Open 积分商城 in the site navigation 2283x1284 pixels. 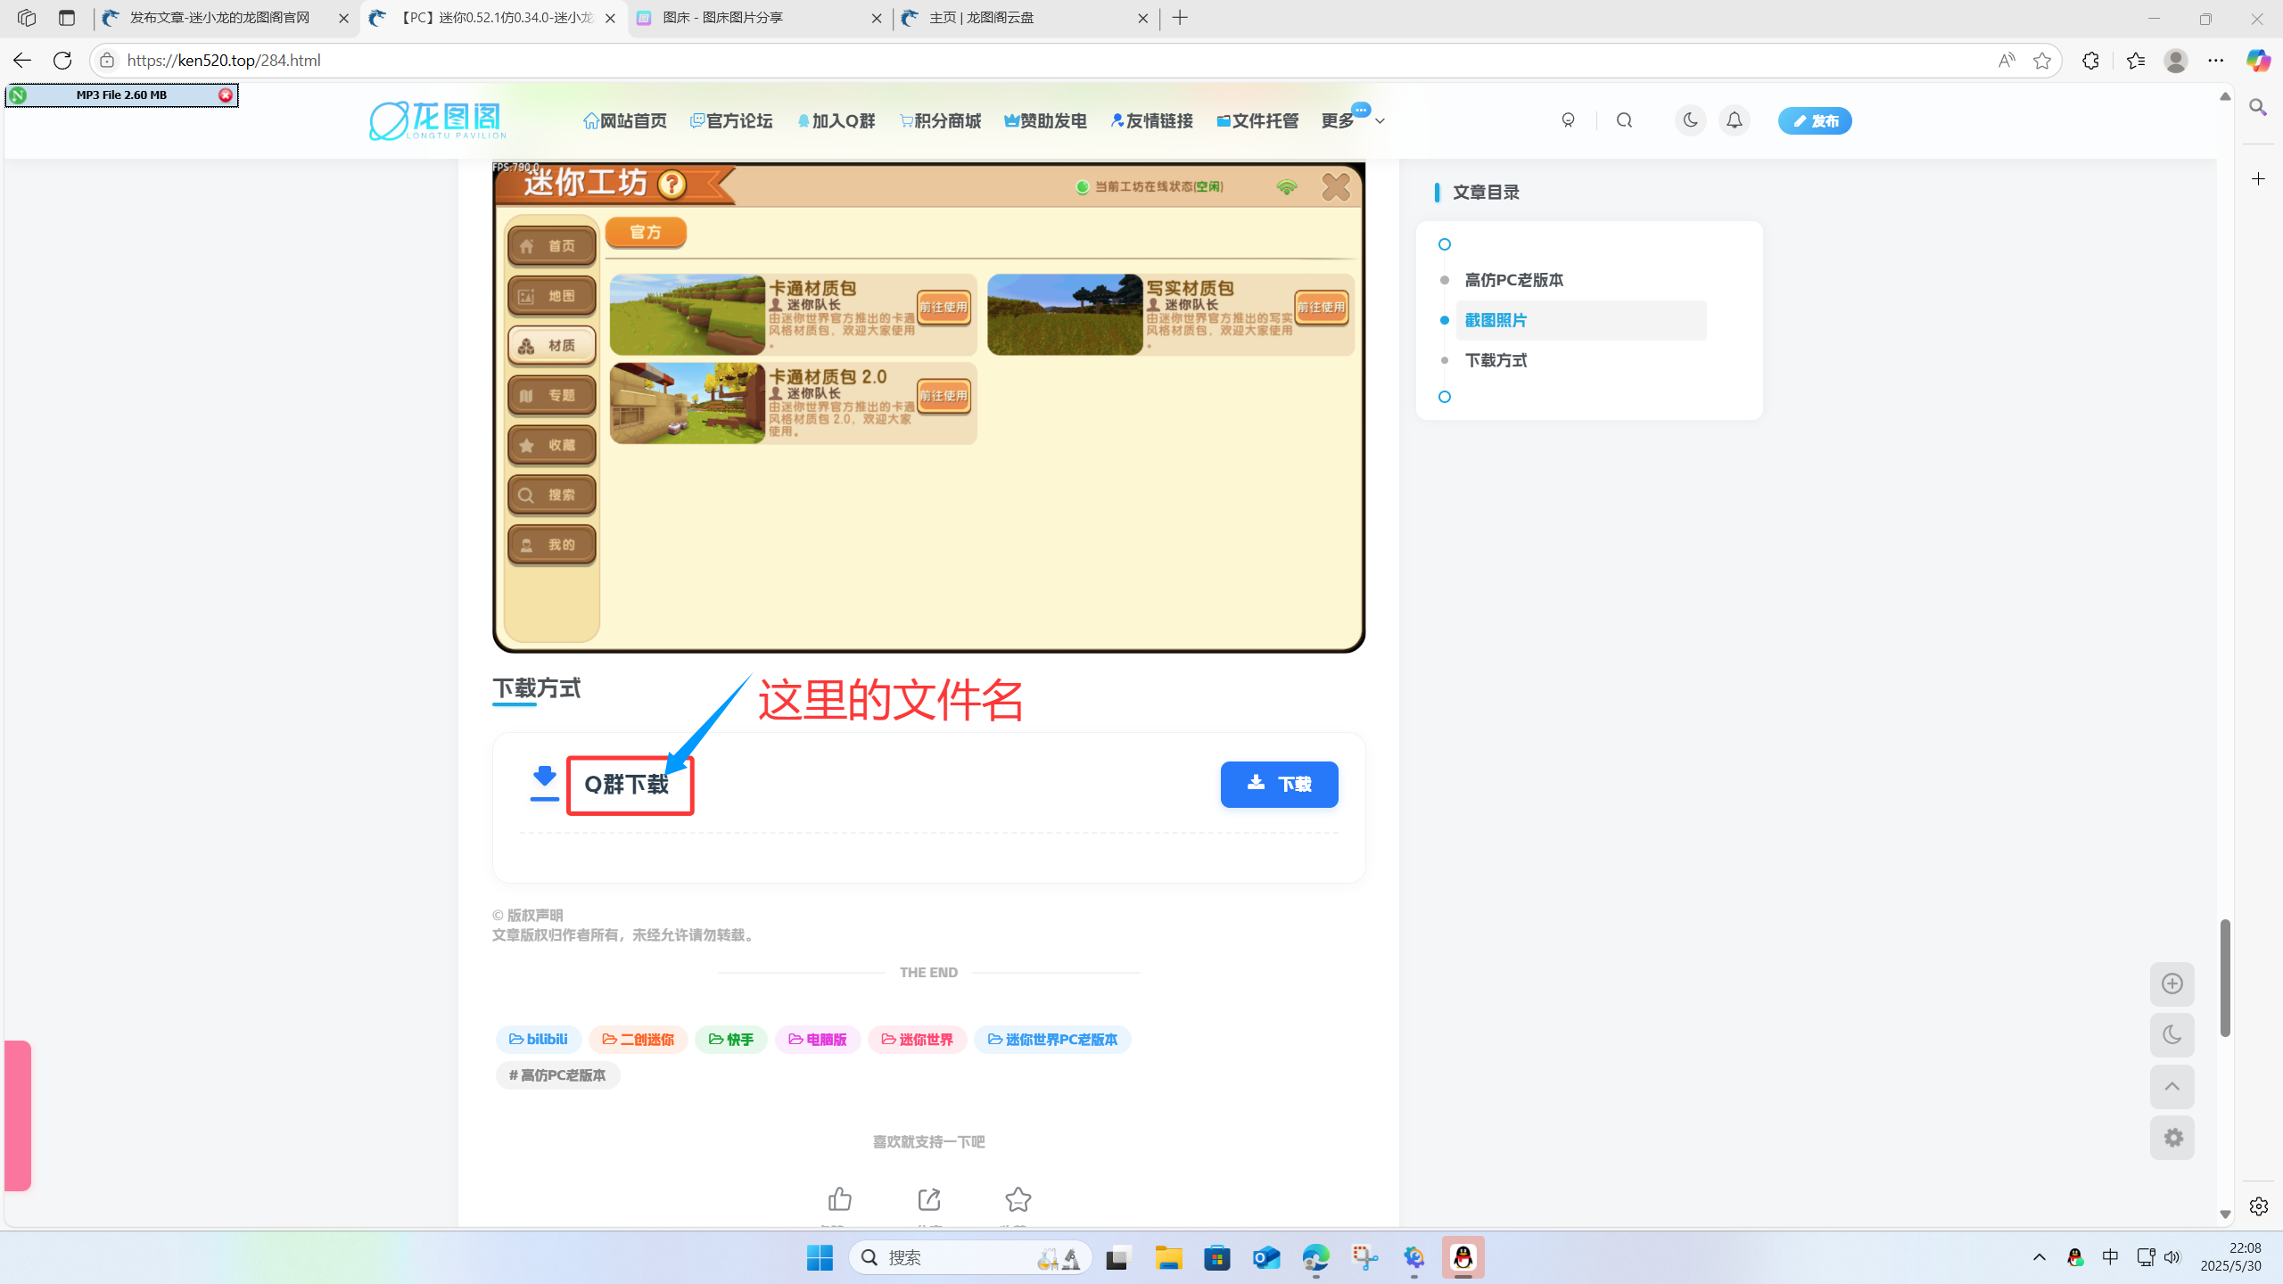[x=940, y=120]
